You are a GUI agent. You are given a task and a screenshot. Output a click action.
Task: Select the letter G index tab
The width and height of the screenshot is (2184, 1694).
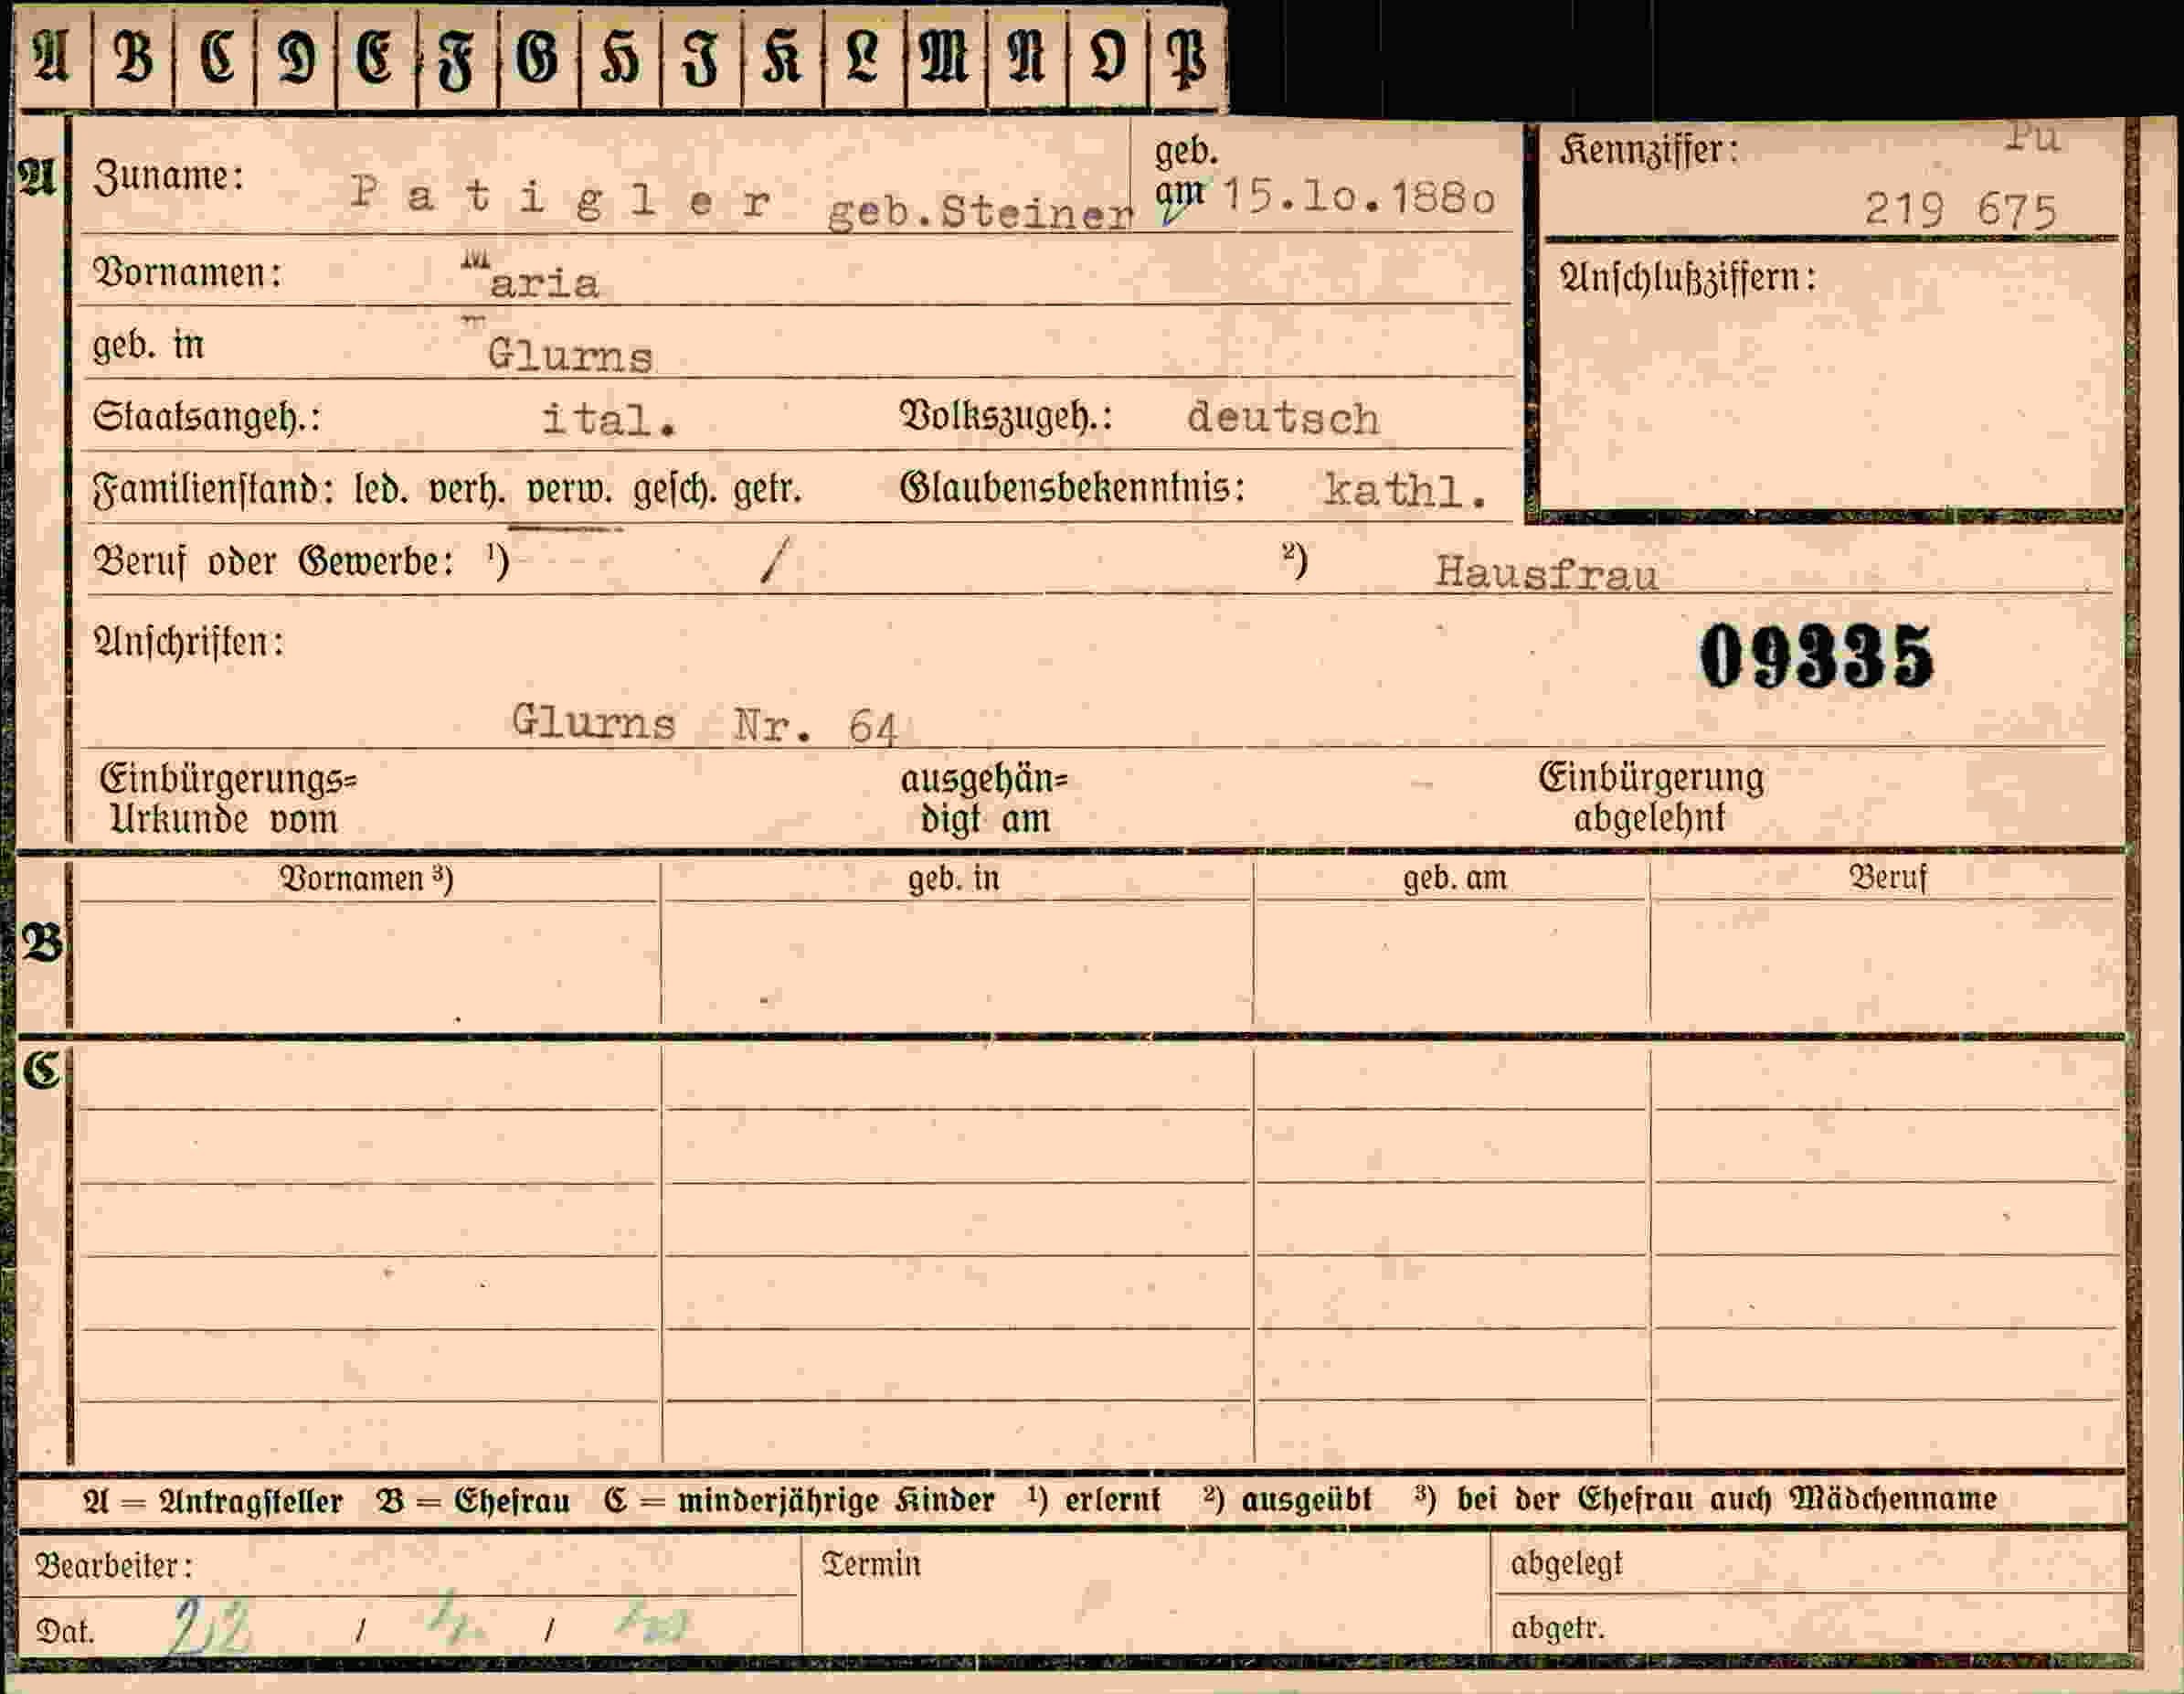point(539,57)
